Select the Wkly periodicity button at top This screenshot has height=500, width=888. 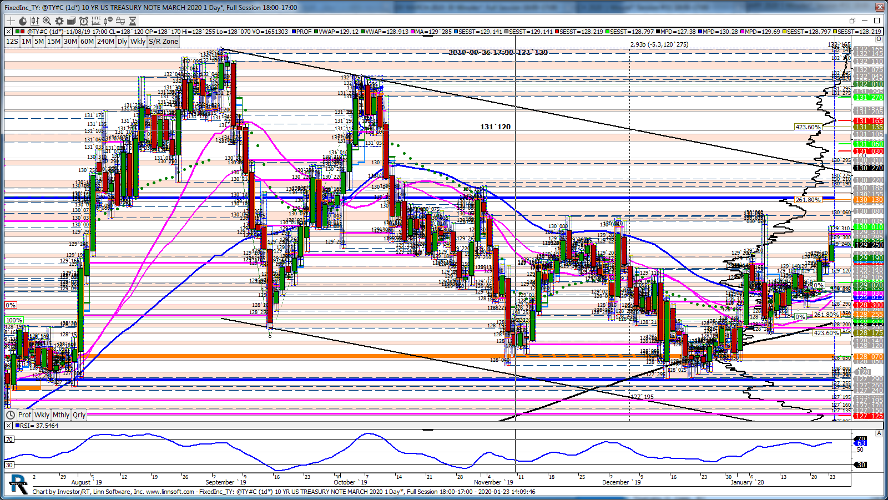point(138,41)
